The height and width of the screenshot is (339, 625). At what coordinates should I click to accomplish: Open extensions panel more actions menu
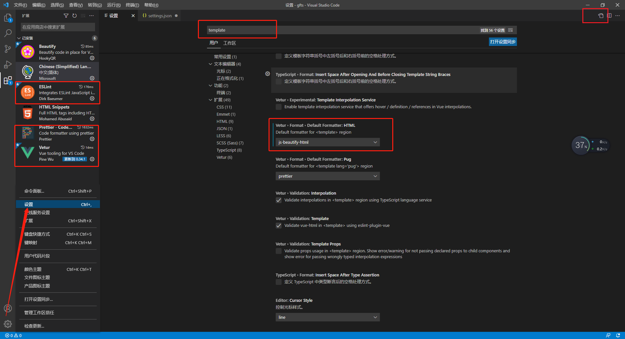click(91, 16)
